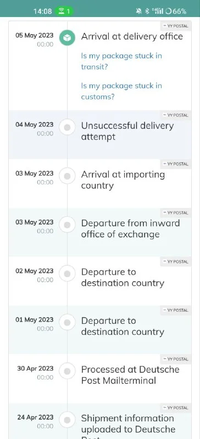
Task: Select the 02 May departure timeline dot
Action: [67, 273]
